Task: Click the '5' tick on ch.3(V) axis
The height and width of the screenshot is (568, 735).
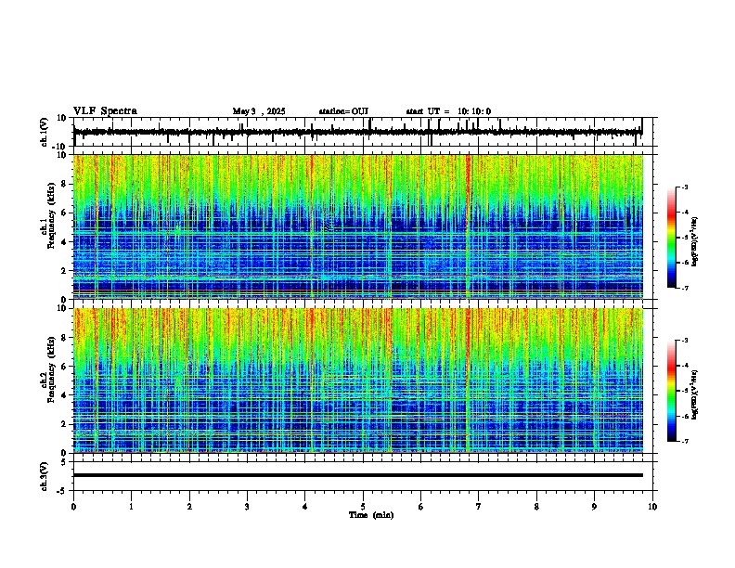Action: 64,461
